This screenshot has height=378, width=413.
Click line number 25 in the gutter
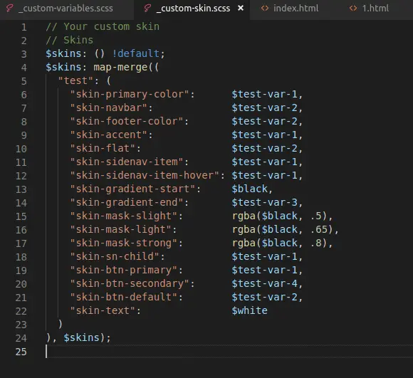pyautogui.click(x=21, y=352)
